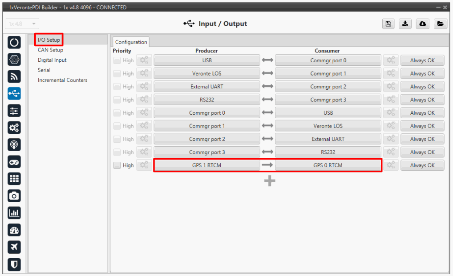Click the Veronte LOS producer button

coord(206,74)
